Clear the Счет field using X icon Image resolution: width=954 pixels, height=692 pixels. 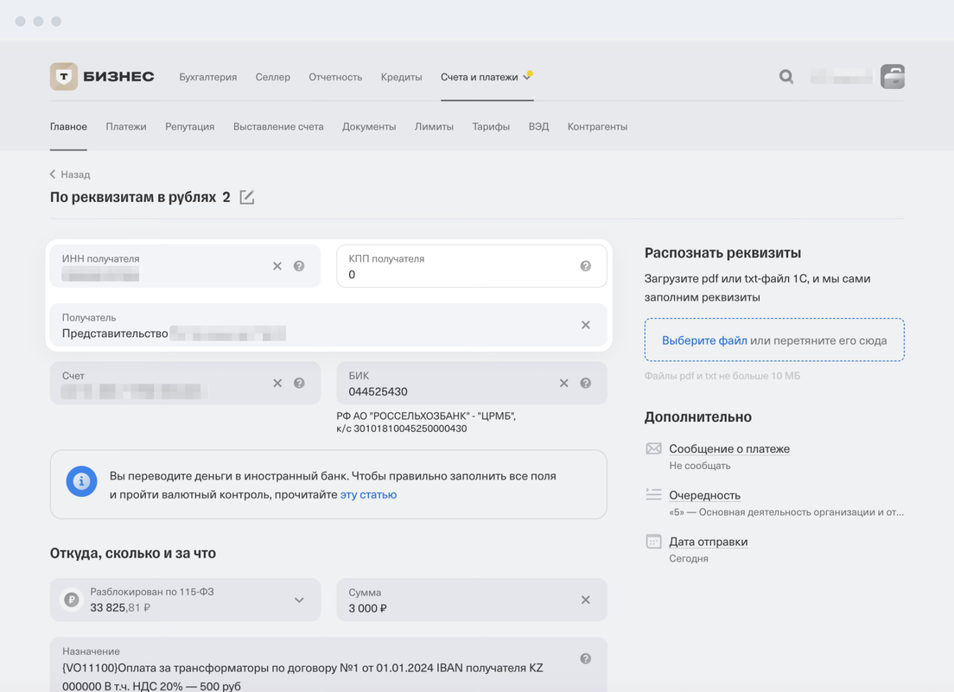tap(277, 383)
